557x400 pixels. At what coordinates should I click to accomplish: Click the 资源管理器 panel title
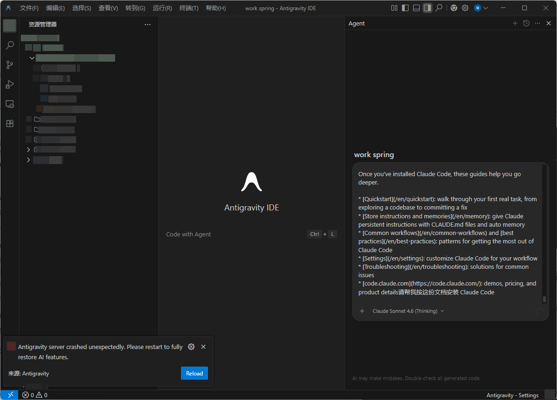tap(43, 25)
